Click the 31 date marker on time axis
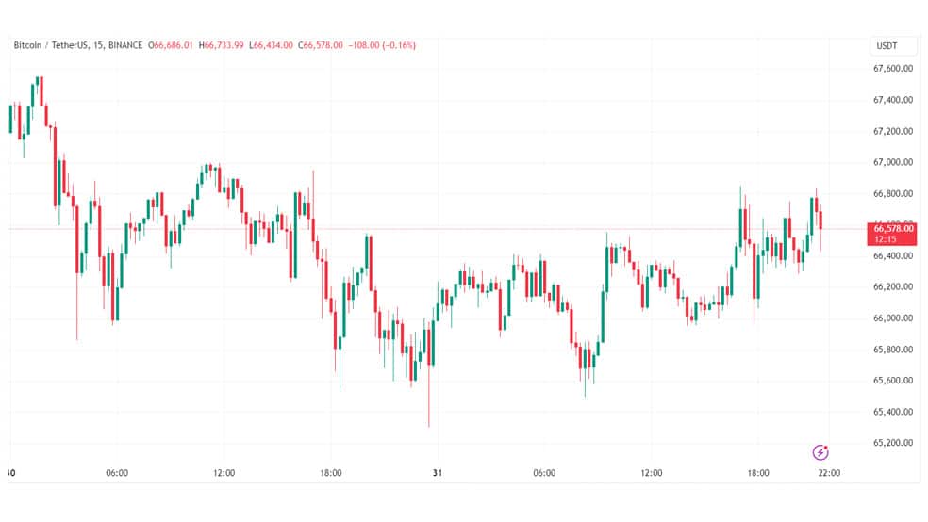928x522 pixels. [438, 473]
